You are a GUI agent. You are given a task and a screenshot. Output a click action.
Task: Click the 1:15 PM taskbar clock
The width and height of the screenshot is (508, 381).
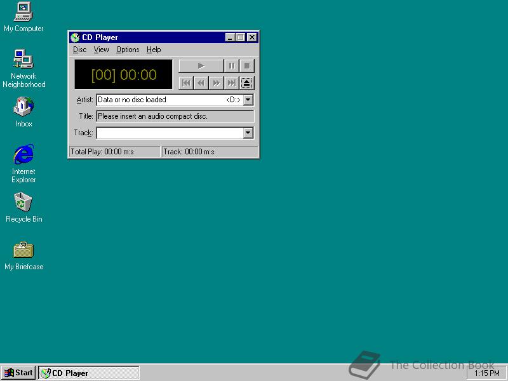[487, 373]
